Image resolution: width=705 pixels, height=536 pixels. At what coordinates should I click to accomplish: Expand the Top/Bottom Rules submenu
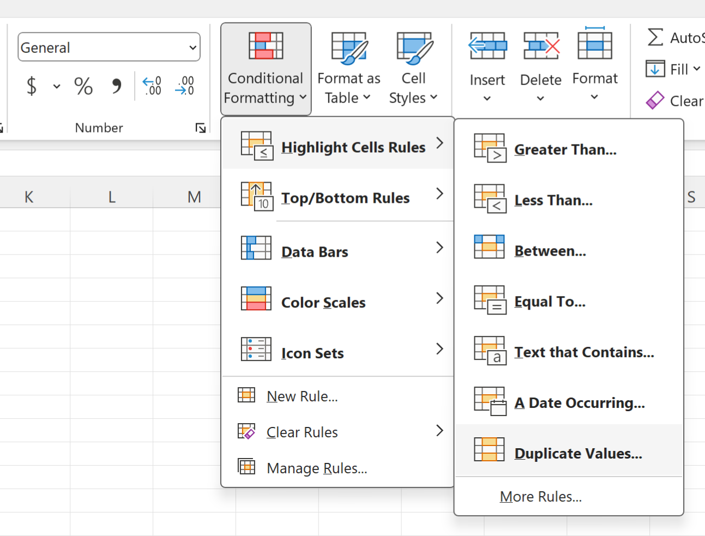345,197
